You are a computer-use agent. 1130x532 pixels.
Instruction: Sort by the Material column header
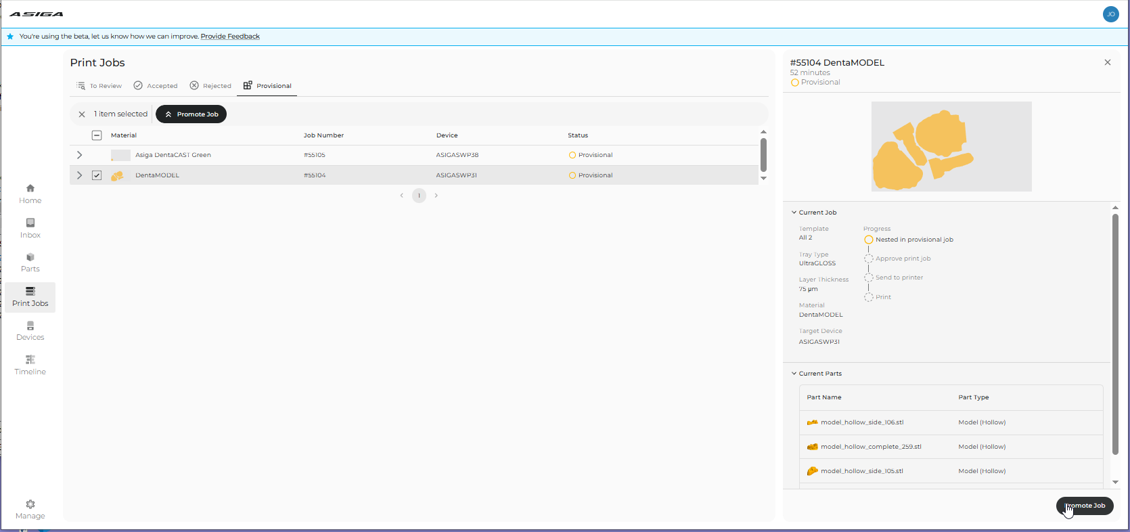124,135
